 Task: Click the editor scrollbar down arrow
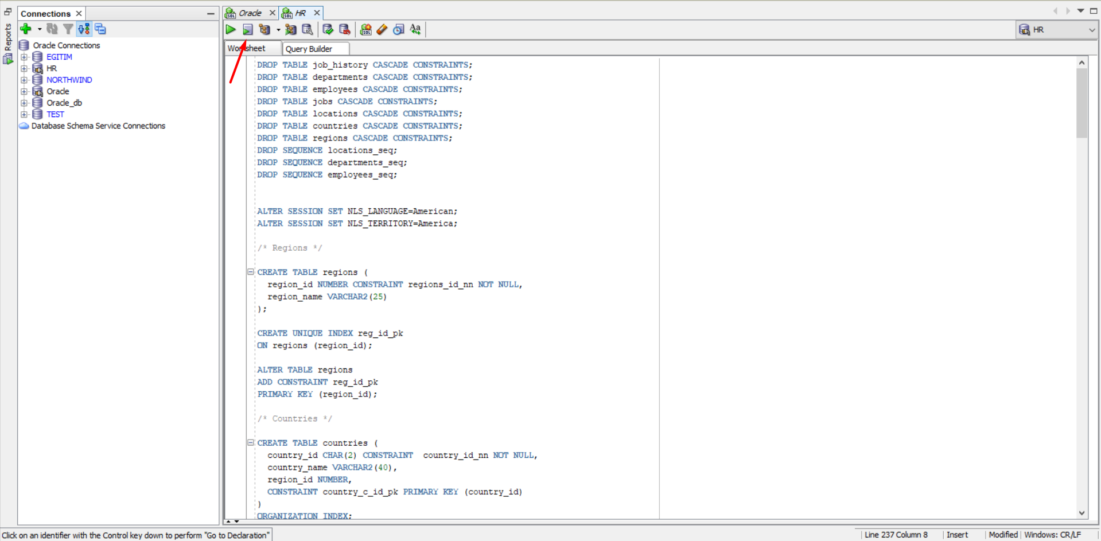[1082, 513]
